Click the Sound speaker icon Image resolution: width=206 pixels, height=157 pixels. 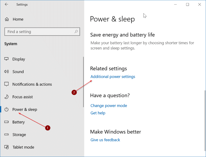(6, 72)
